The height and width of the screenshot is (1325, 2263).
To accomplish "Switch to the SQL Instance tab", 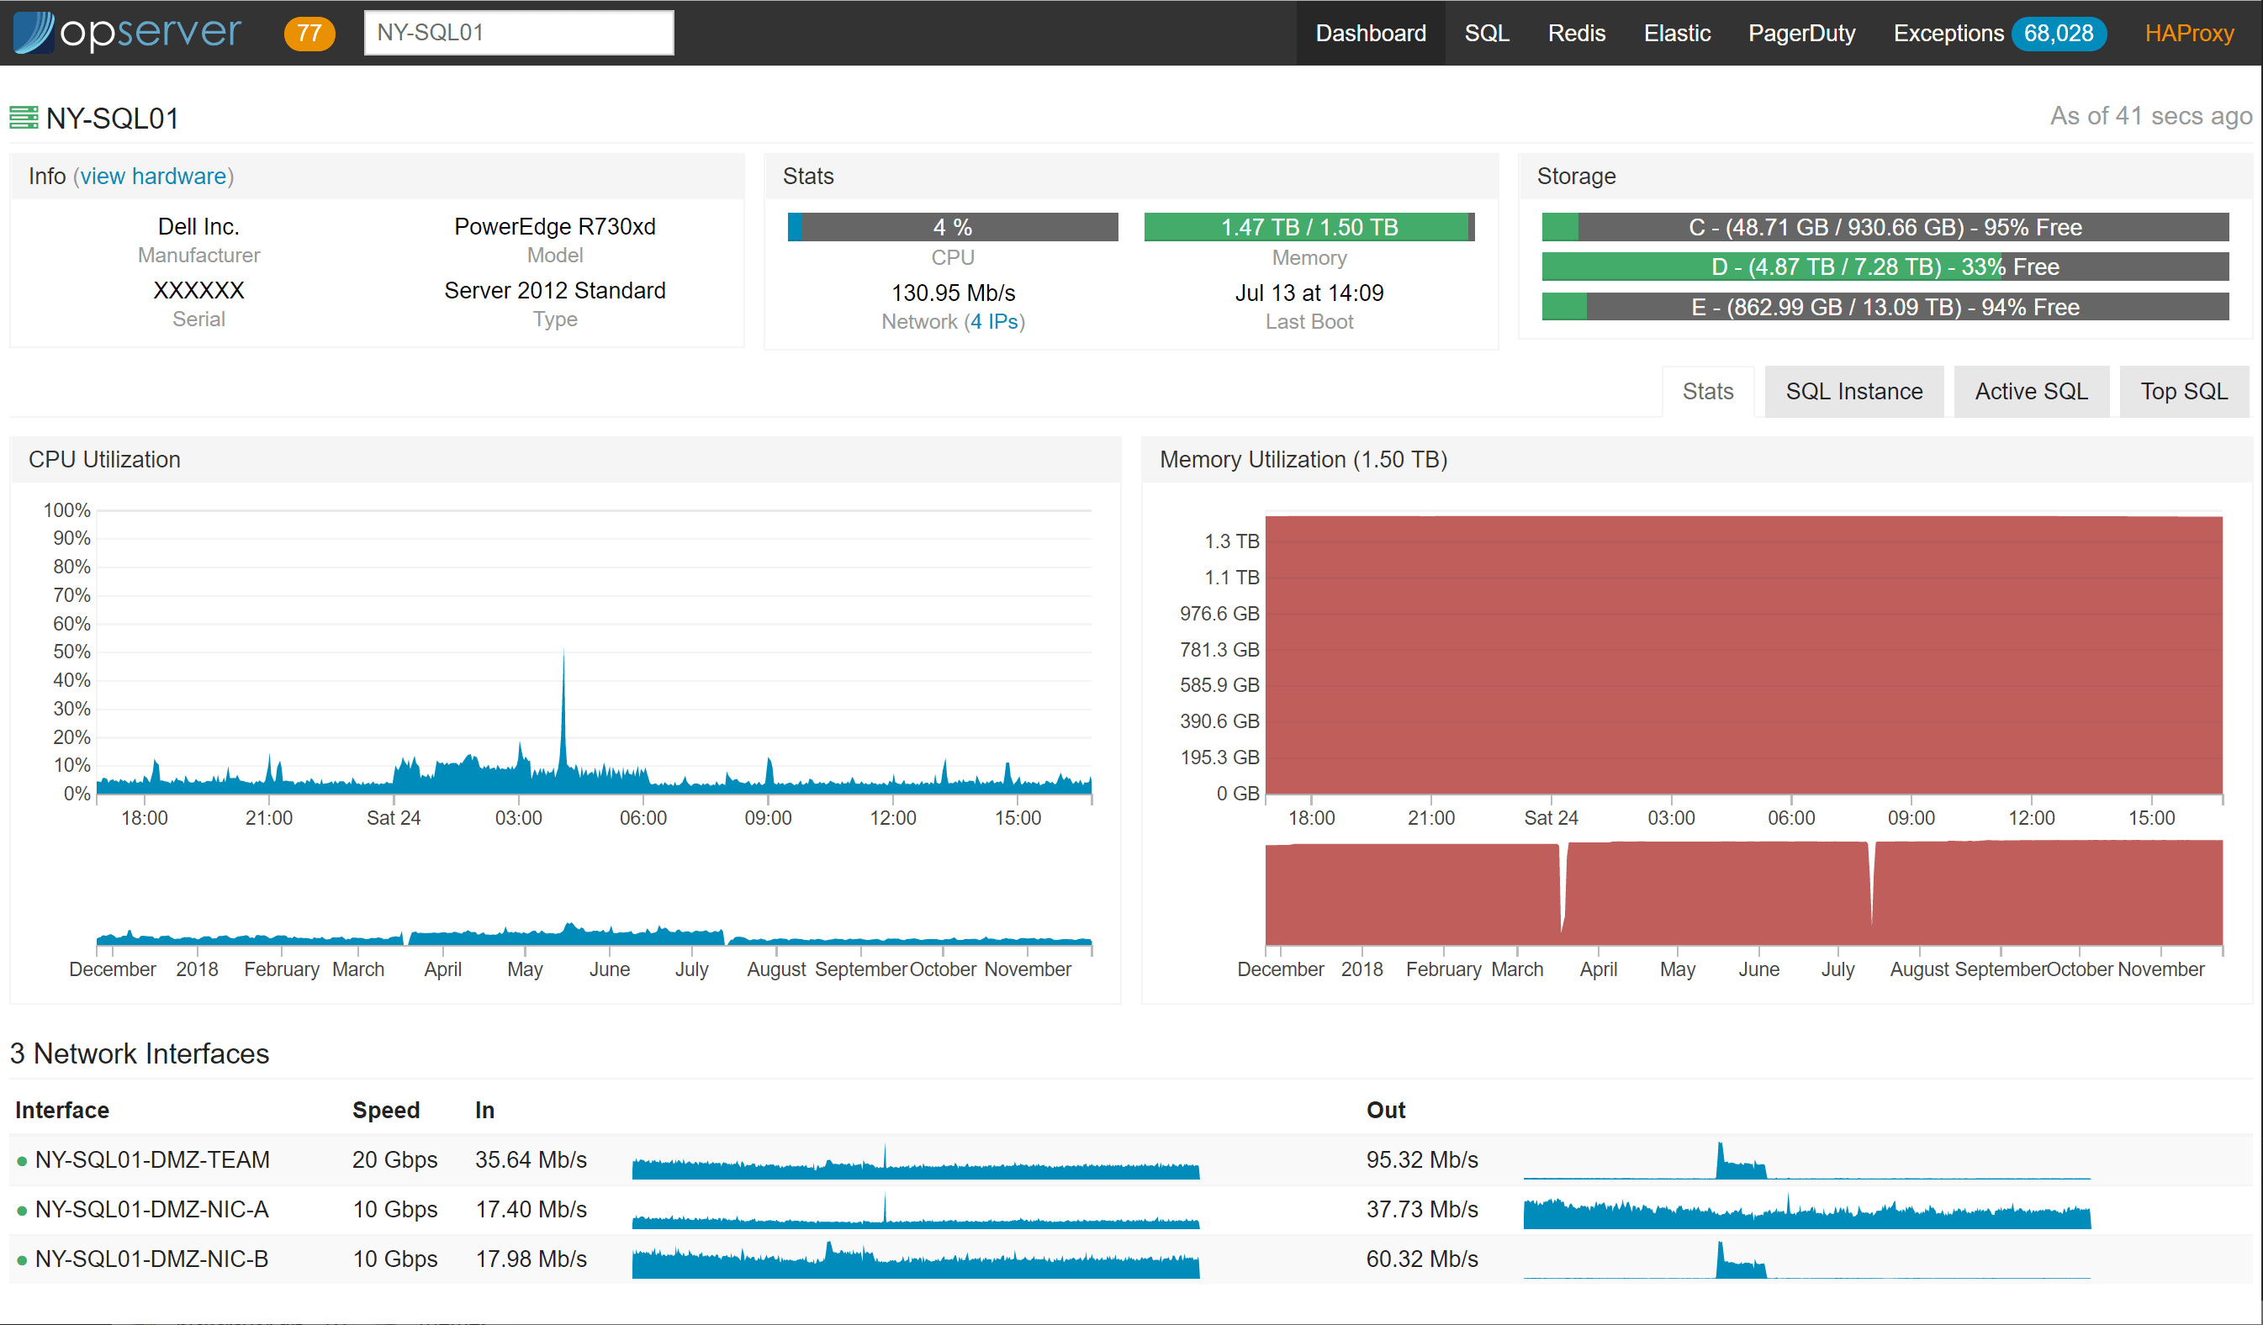I will (x=1853, y=392).
